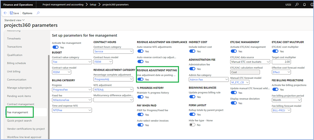The width and height of the screenshot is (314, 140).
Task: Disable Use adjustment date as posting toggle
Action: (x=140, y=79)
